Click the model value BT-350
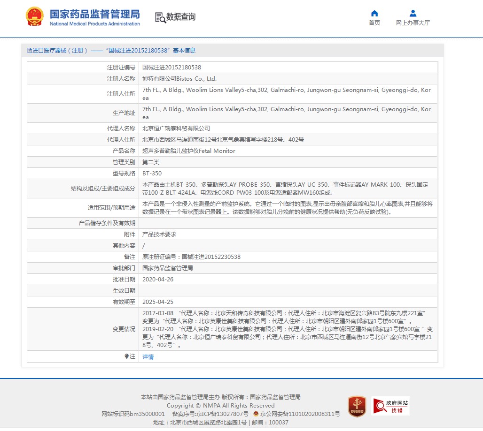 (x=152, y=174)
